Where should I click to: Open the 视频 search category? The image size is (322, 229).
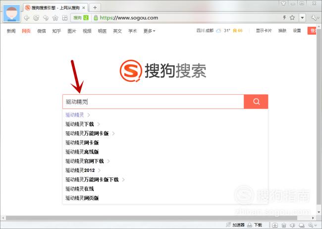[87, 31]
